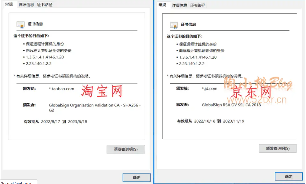Image resolution: width=306 pixels, height=184 pixels.
Task: Select 常规 tab in jd.com certificate window
Action: [162, 5]
